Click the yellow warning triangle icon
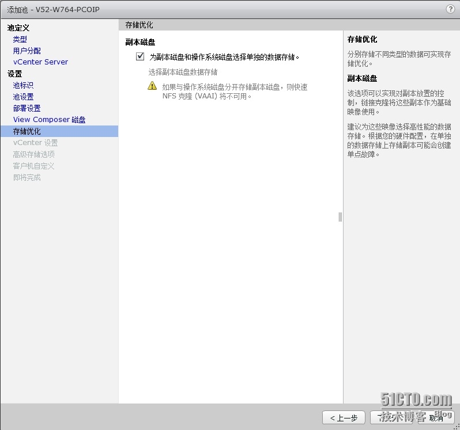The height and width of the screenshot is (430, 460). coord(152,86)
